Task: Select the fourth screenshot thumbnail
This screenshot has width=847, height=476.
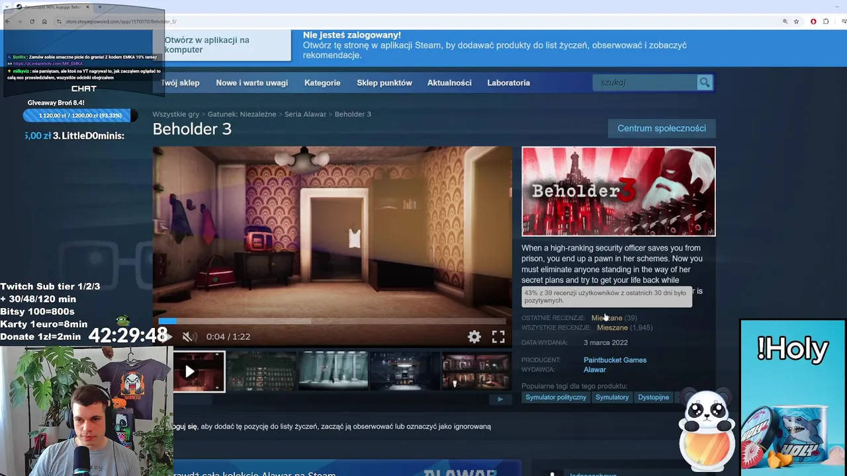Action: click(x=404, y=371)
